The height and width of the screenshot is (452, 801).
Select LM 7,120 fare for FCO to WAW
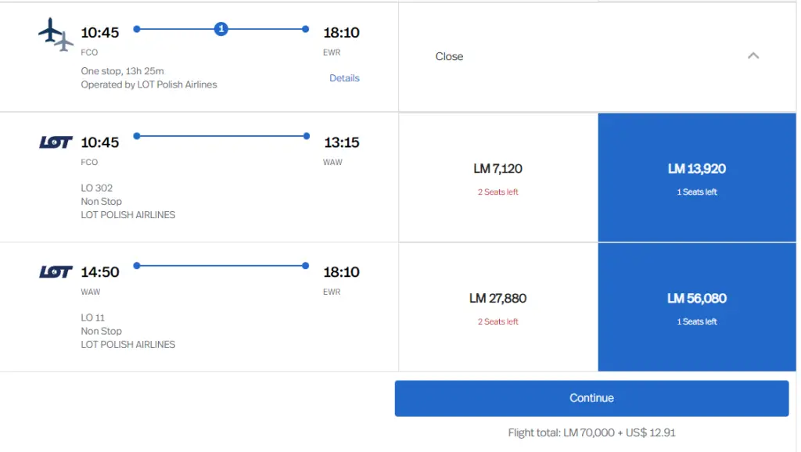(x=498, y=177)
